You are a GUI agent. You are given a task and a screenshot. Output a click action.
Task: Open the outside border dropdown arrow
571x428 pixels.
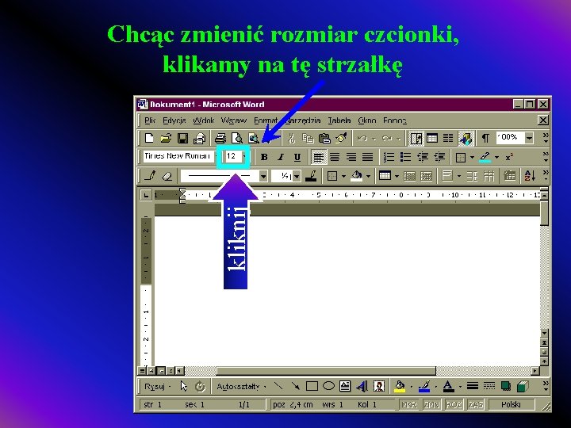tap(472, 157)
